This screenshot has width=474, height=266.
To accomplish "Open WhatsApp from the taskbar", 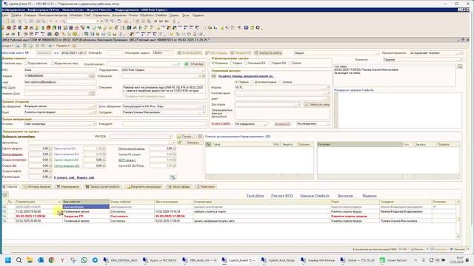I will [84, 260].
